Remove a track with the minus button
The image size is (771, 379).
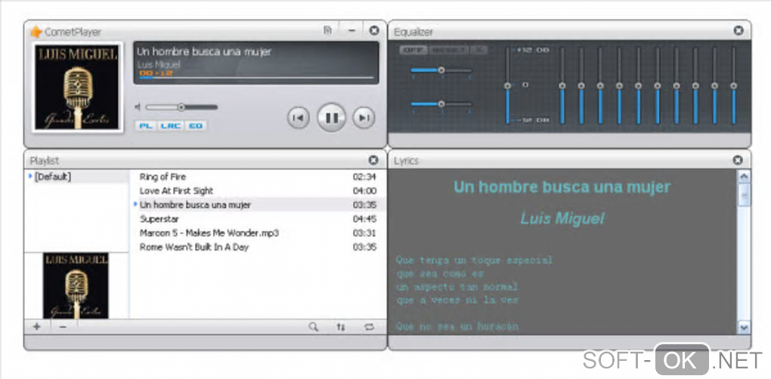pos(63,327)
